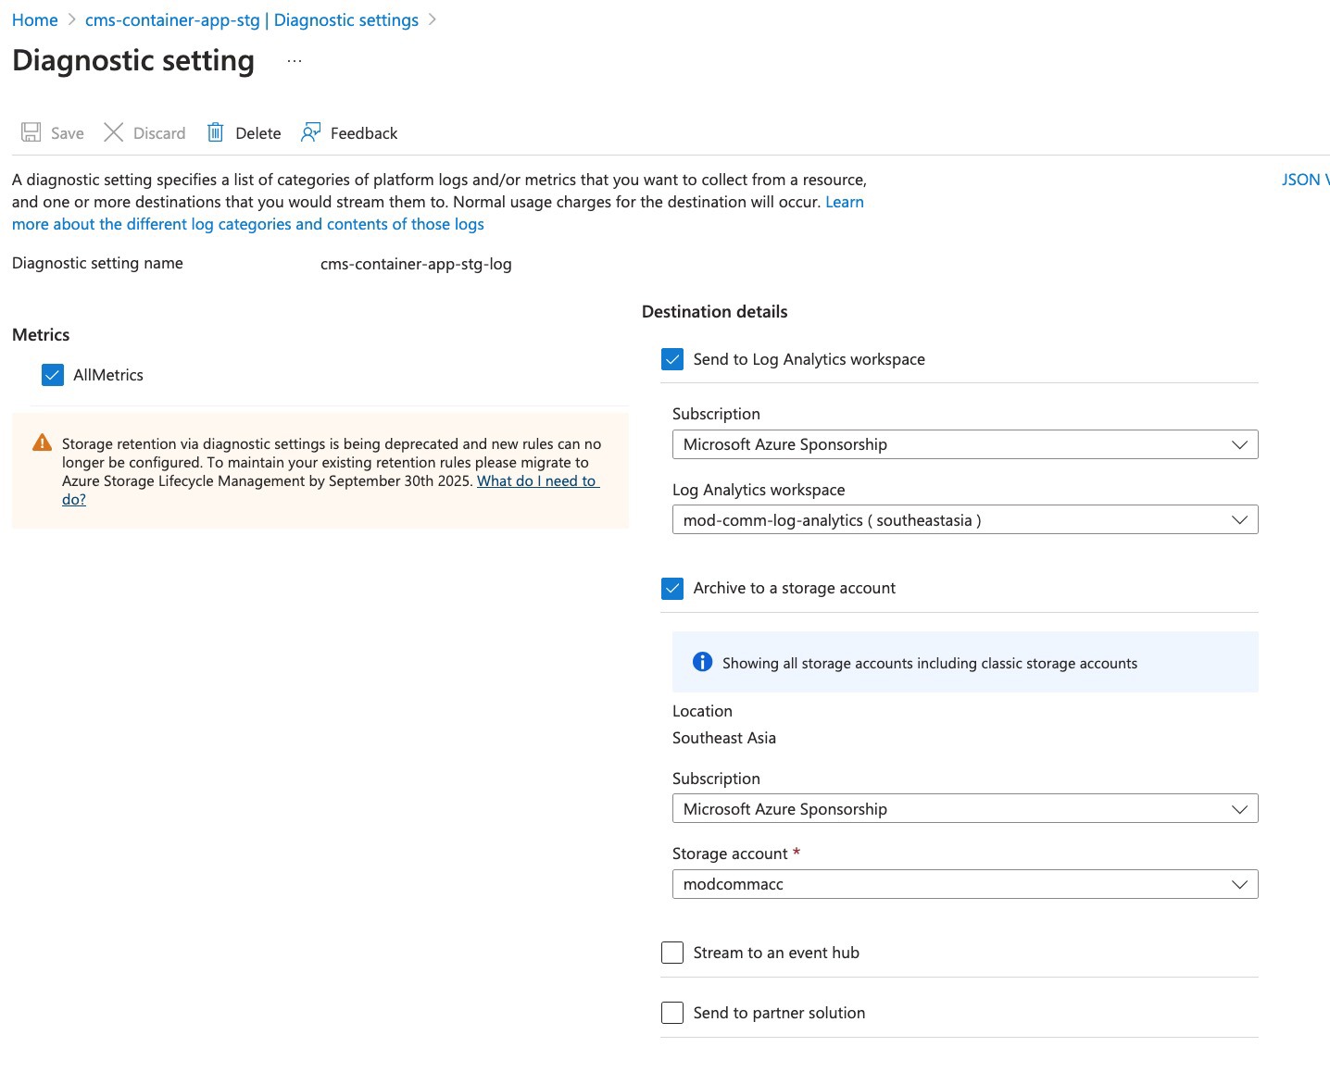Go to Home in breadcrumb
This screenshot has width=1330, height=1072.
tap(35, 20)
